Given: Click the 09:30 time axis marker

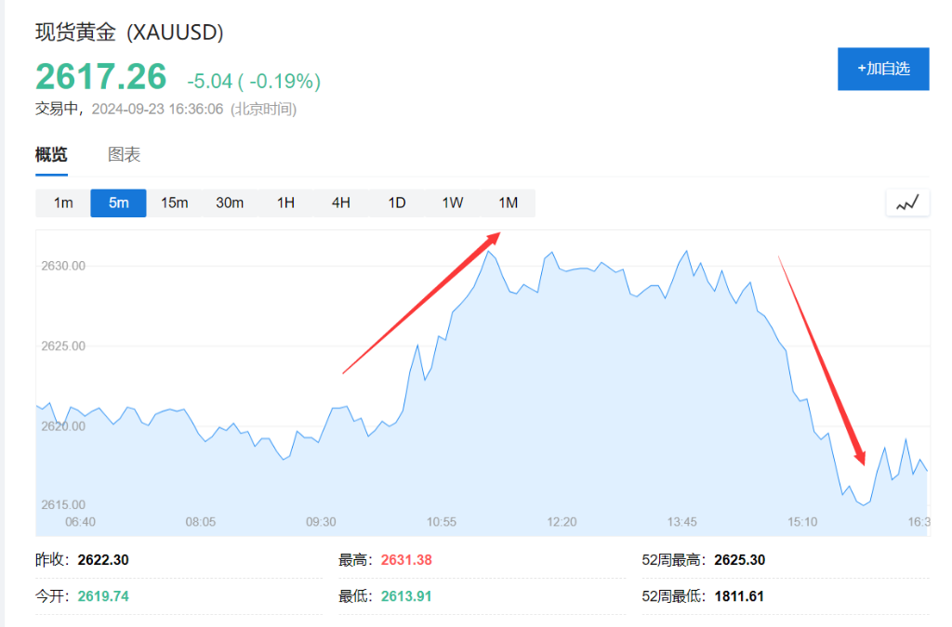Looking at the screenshot, I should pos(321,522).
